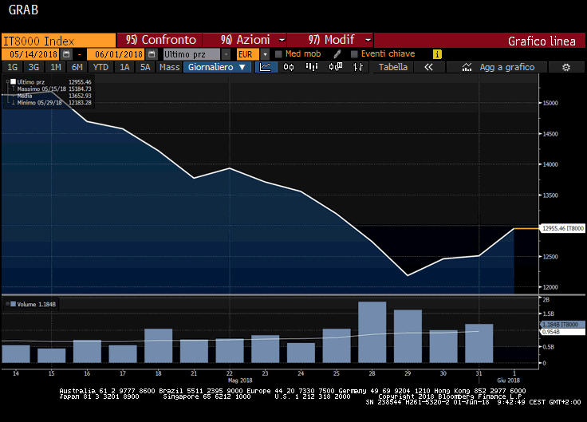Click the Volume legend color swatch
The height and width of the screenshot is (422, 587).
(13, 304)
